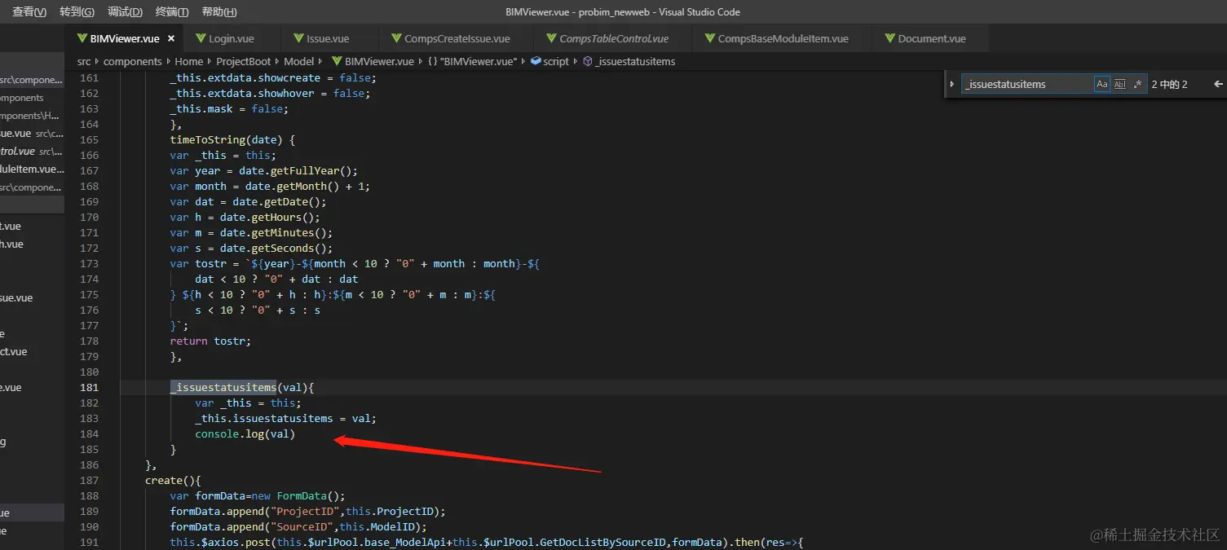Click line number 181 in the gutter
Image resolution: width=1227 pixels, height=550 pixels.
pos(90,387)
